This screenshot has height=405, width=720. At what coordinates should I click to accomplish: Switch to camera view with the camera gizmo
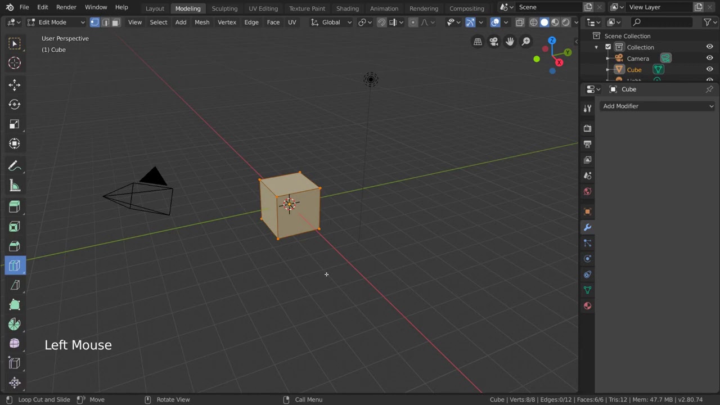(494, 42)
